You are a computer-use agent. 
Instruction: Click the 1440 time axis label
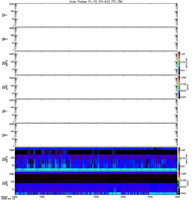pyautogui.click(x=69, y=197)
